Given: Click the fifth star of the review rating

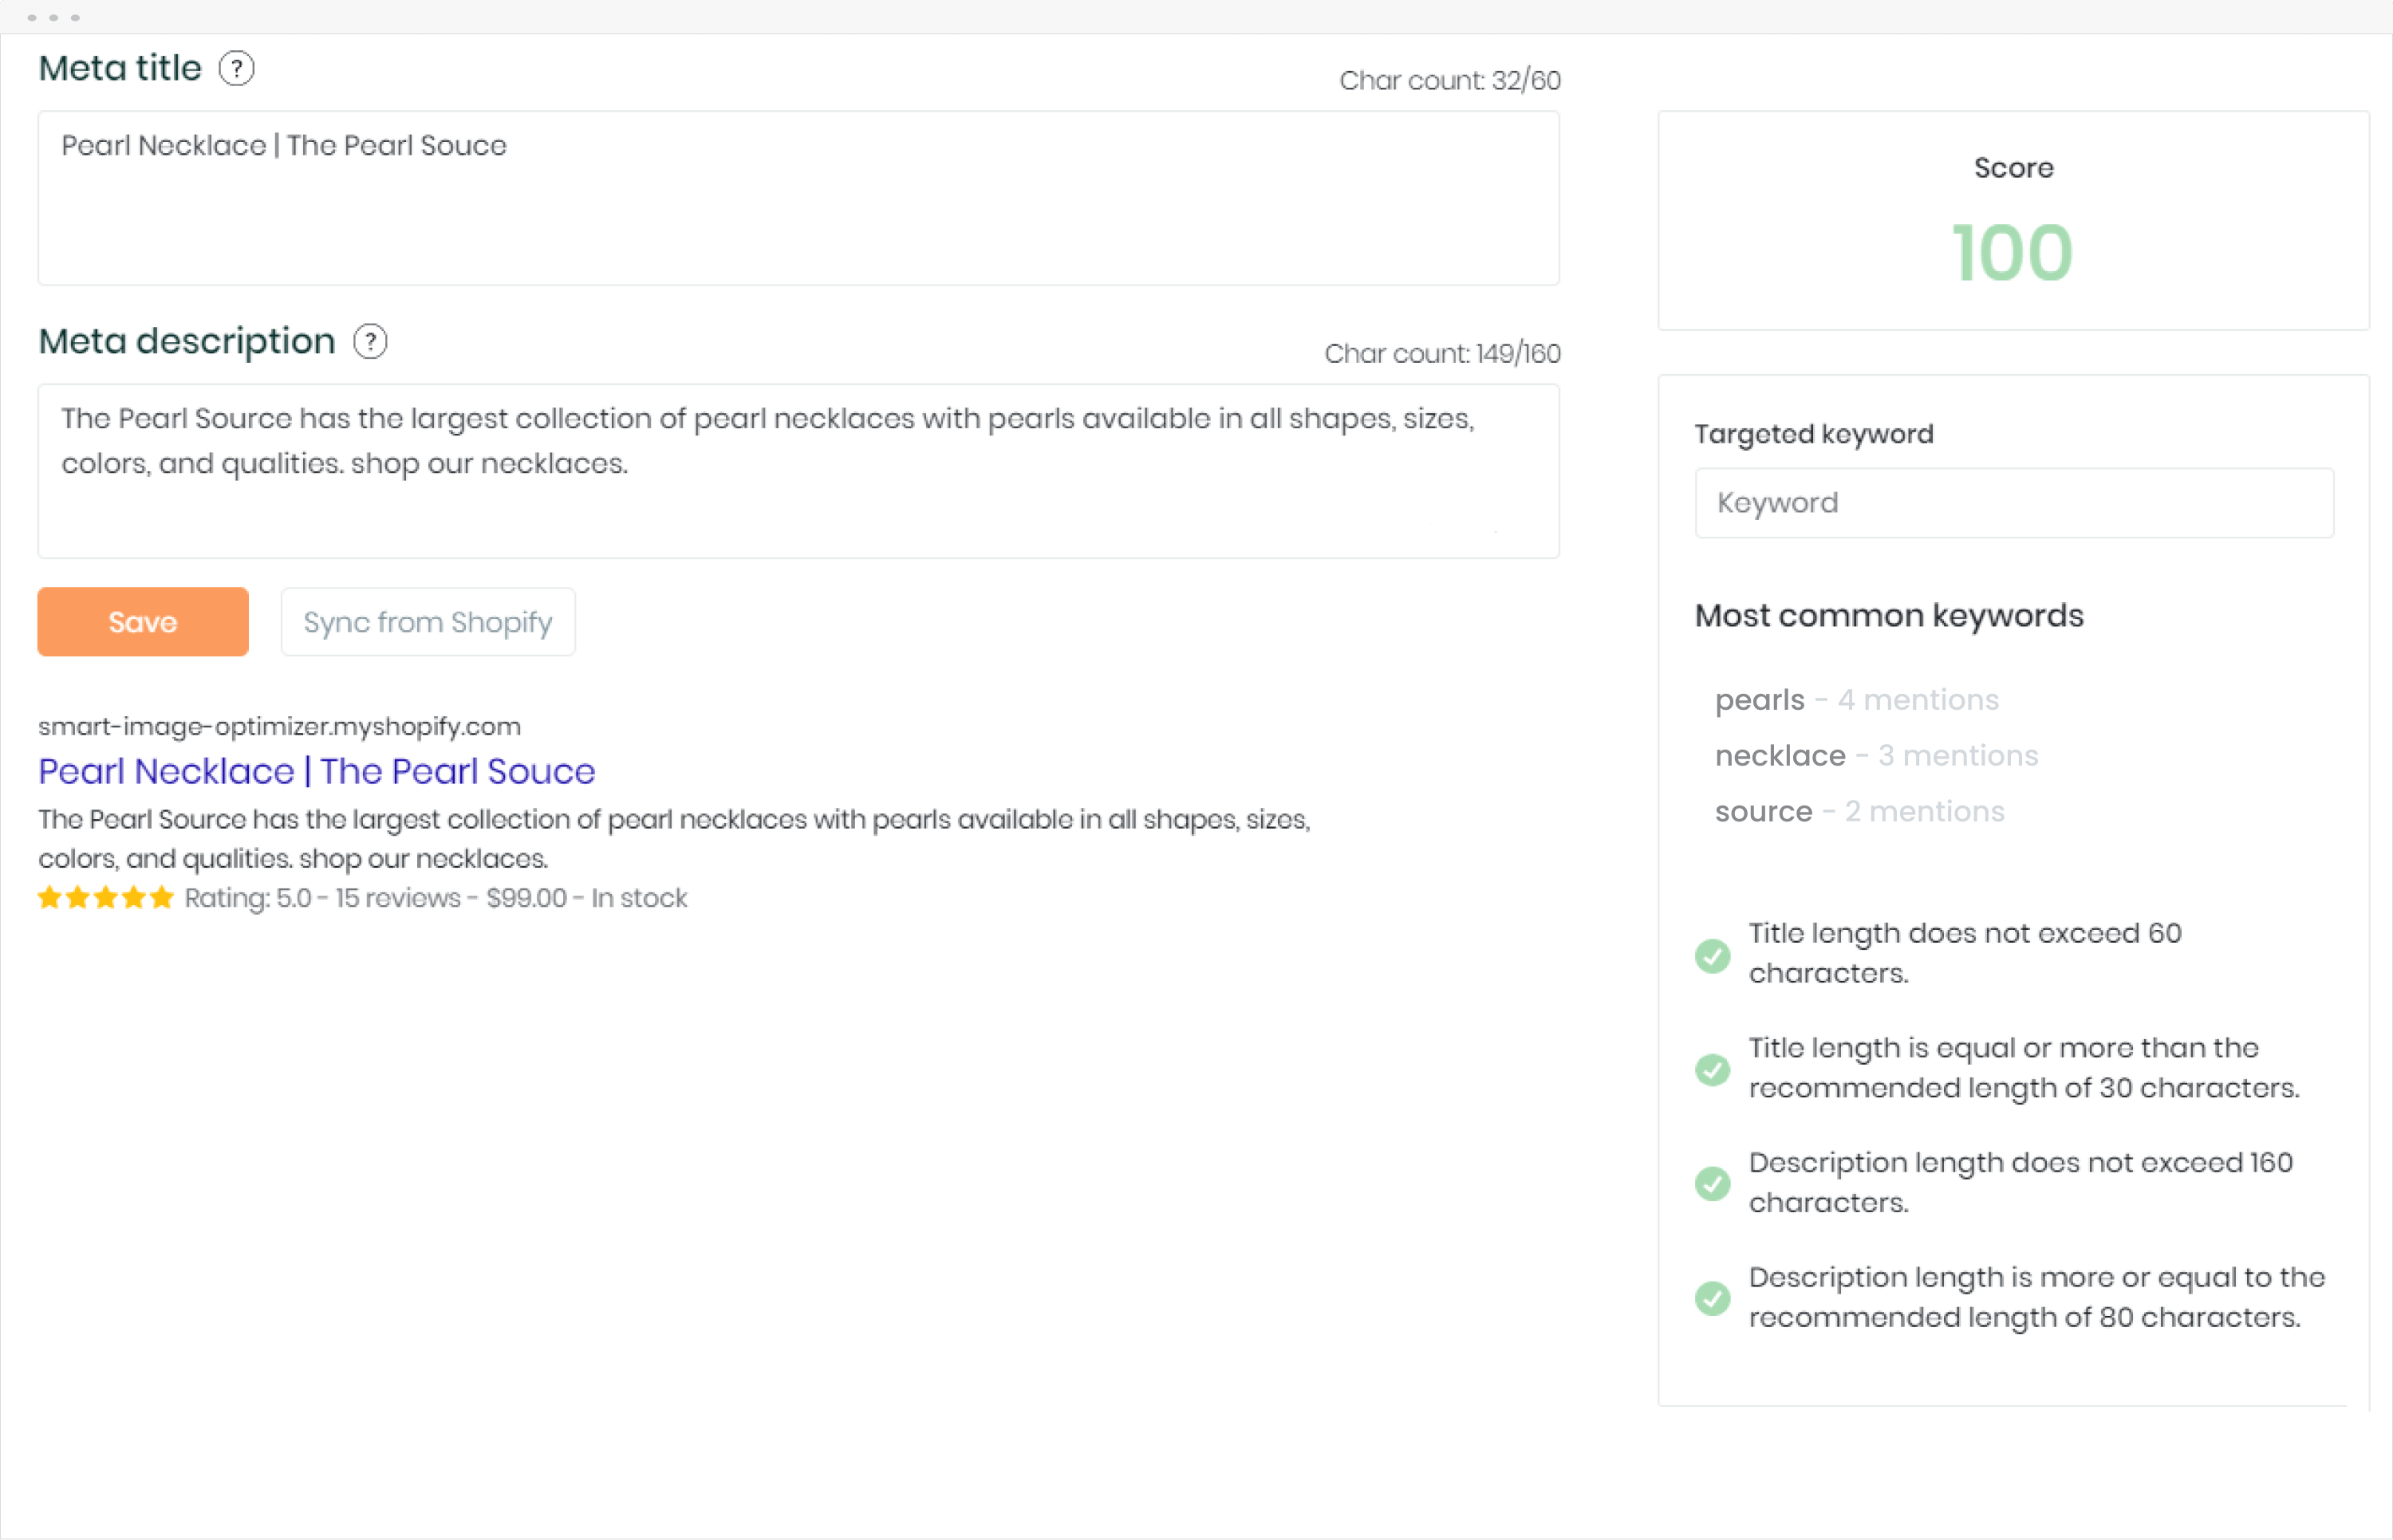Looking at the screenshot, I should click(x=163, y=897).
